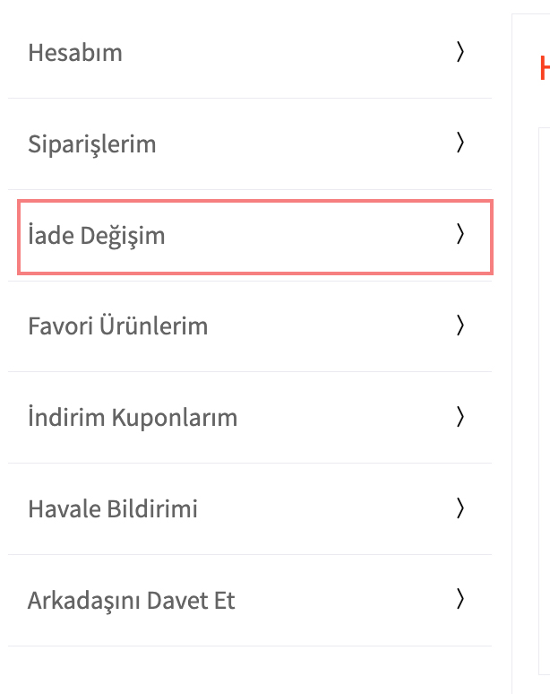Open the İndirim Kuponlarım coupons section

pos(133,418)
